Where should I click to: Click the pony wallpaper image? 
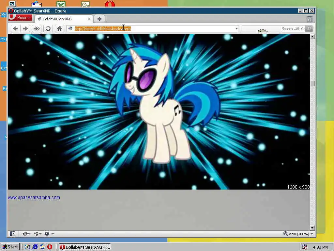[x=159, y=112]
